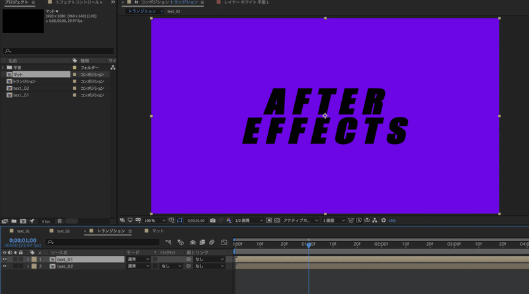
Task: Open the 1画面 view layout dropdown
Action: [334, 221]
